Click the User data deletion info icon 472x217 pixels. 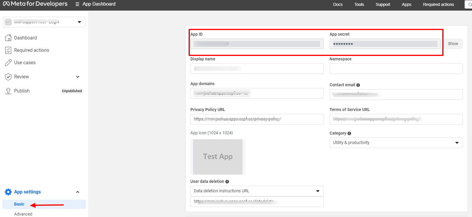click(x=227, y=182)
